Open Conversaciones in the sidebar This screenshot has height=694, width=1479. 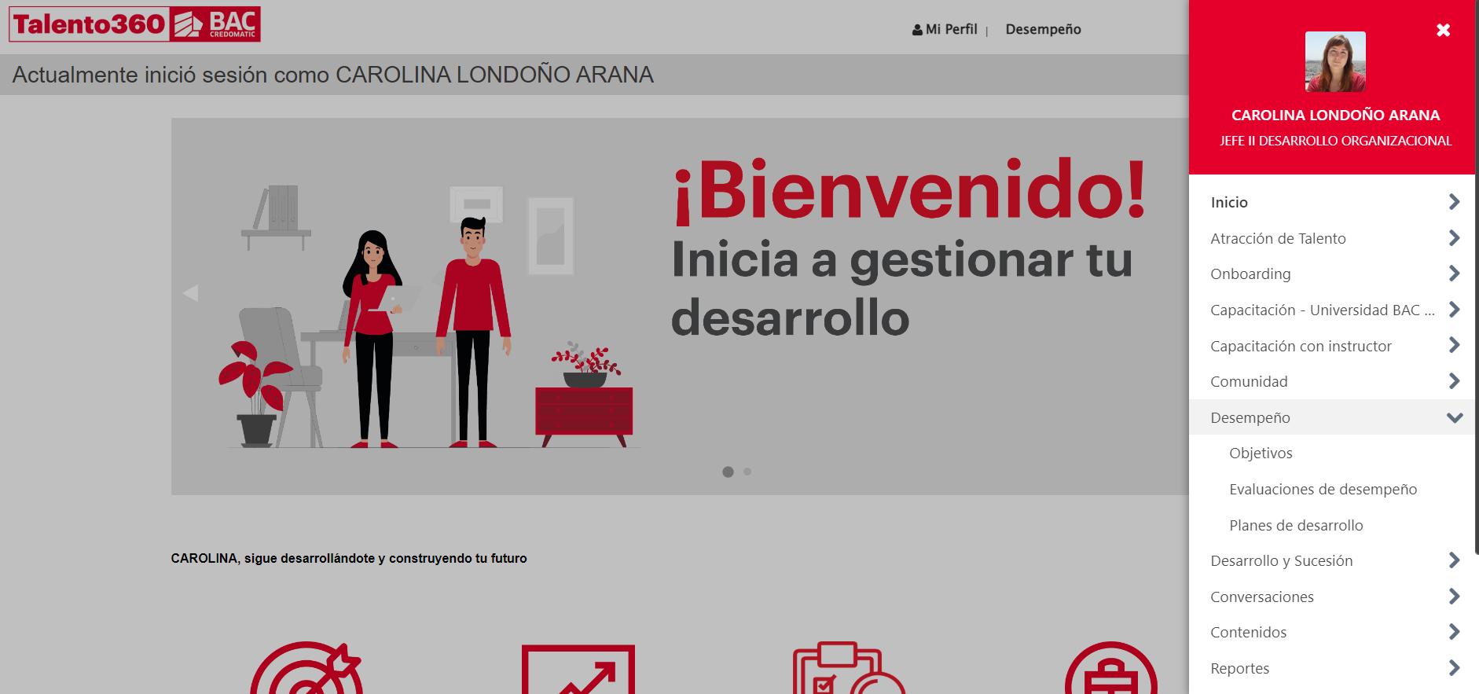[x=1262, y=597]
